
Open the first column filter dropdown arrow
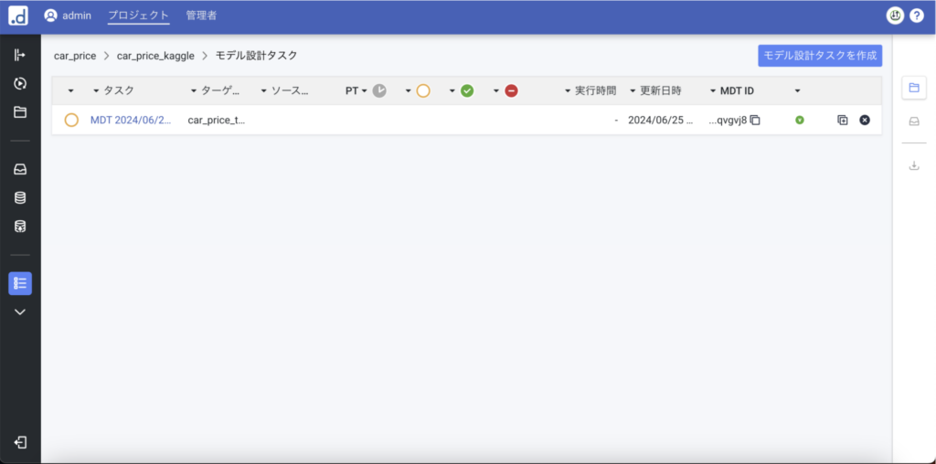click(71, 90)
